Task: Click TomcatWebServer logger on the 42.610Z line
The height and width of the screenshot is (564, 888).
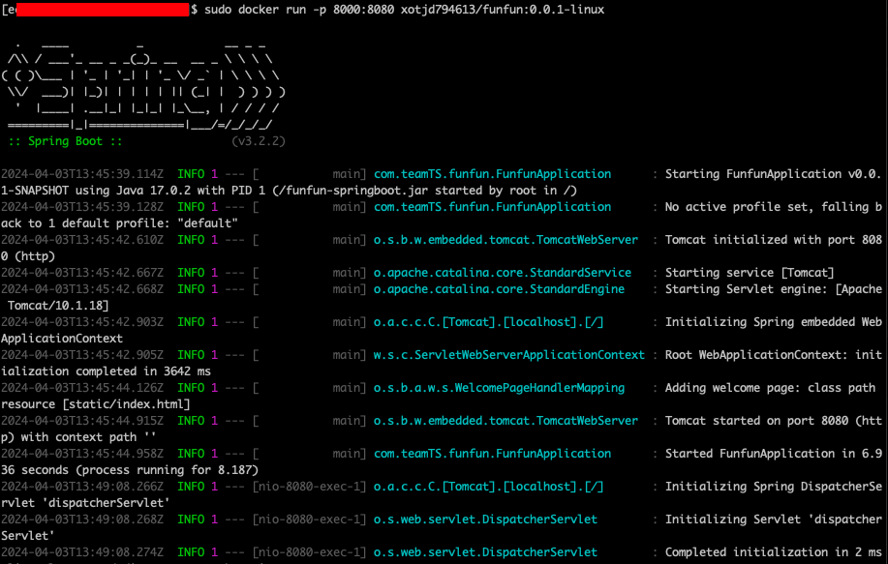Action: pos(505,240)
